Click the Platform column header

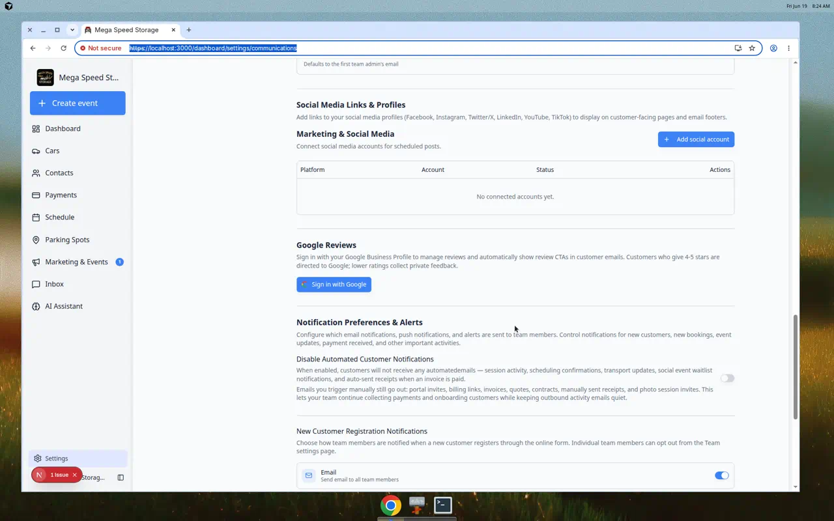[312, 170]
